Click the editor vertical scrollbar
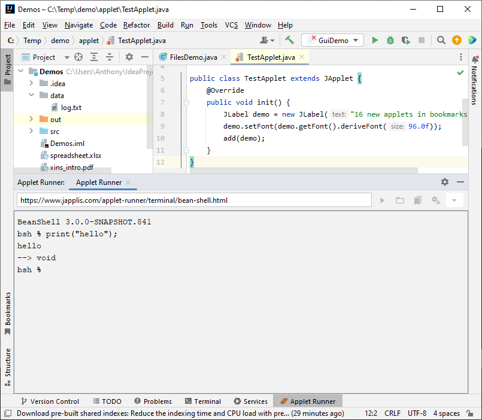 [x=465, y=122]
